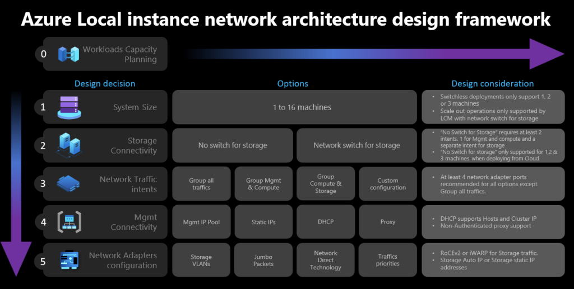This screenshot has height=289, width=574.
Task: Select the Proxy option box
Action: (x=388, y=222)
